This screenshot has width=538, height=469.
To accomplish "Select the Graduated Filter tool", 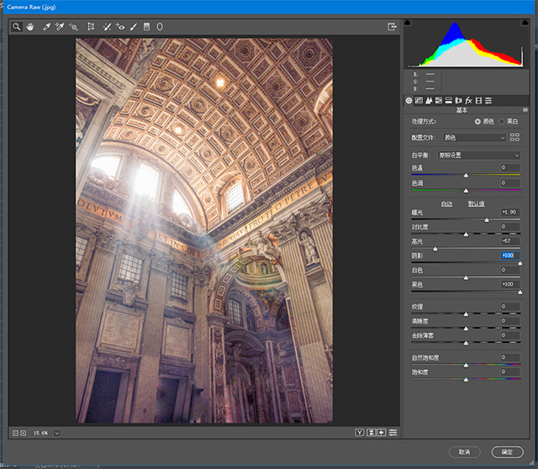I will pos(146,27).
